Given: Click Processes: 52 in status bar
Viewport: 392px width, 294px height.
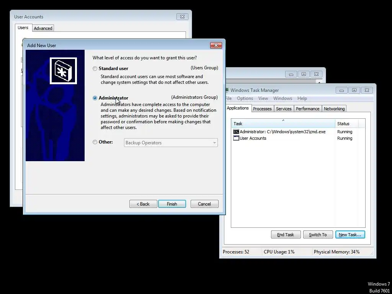Looking at the screenshot, I should (236, 252).
